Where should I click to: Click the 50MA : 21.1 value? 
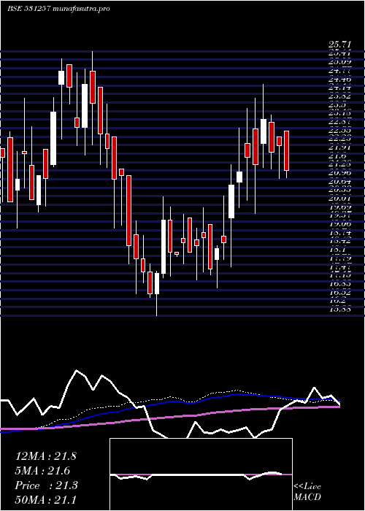(x=45, y=499)
